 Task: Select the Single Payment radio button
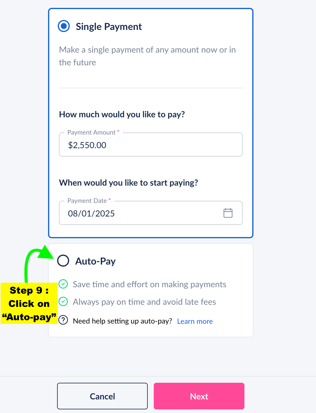(x=64, y=26)
